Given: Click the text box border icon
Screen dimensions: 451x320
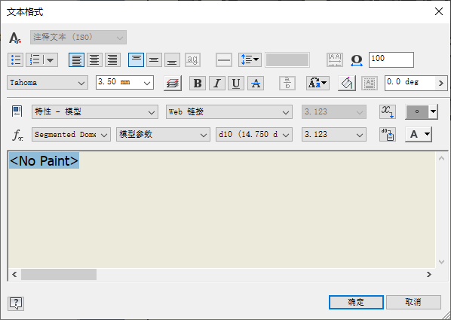Looking at the screenshot, I should [x=370, y=84].
